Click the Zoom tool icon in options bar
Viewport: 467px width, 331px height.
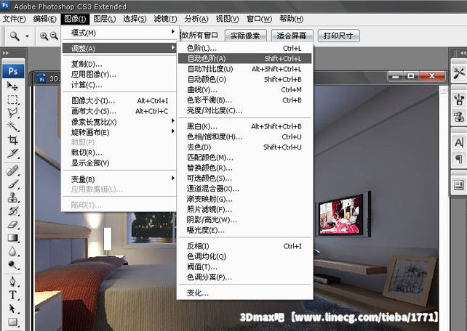(15, 36)
